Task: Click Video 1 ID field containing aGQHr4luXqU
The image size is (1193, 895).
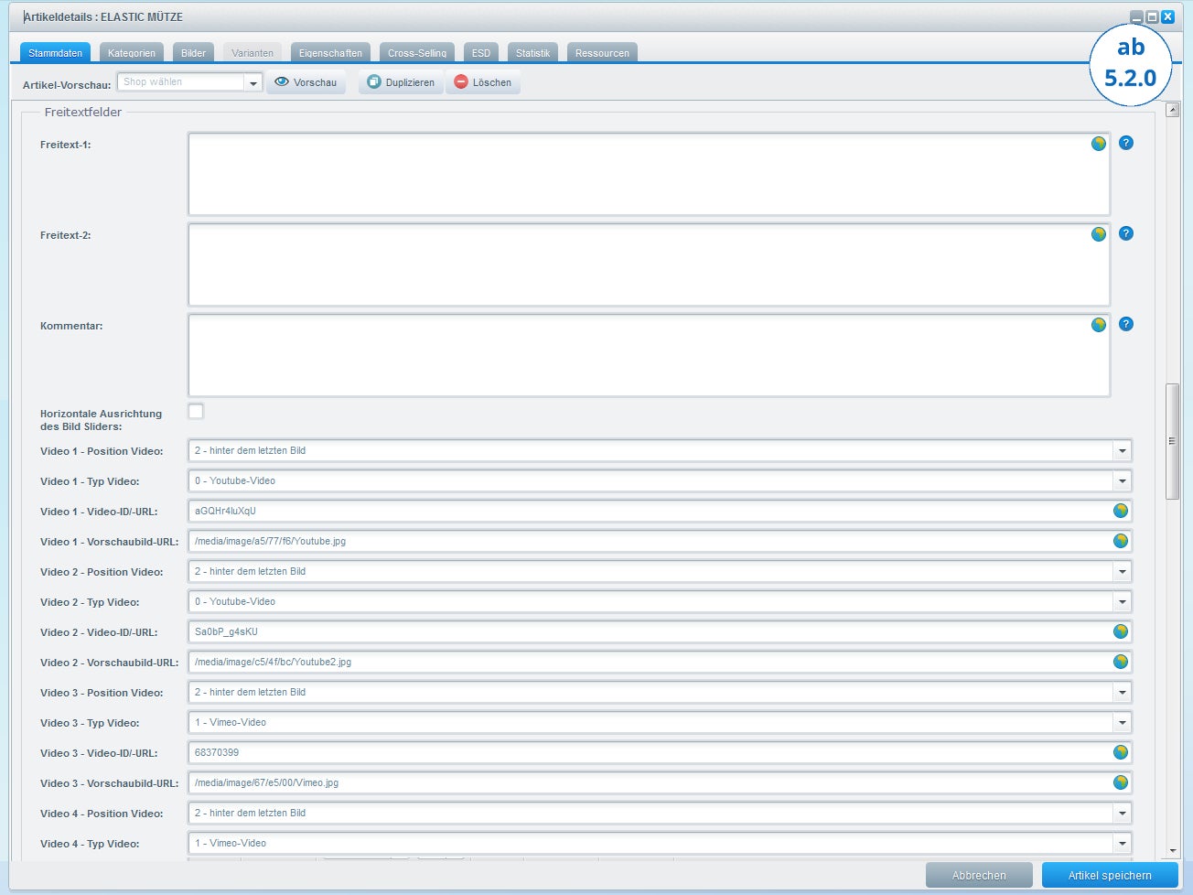Action: coord(660,511)
